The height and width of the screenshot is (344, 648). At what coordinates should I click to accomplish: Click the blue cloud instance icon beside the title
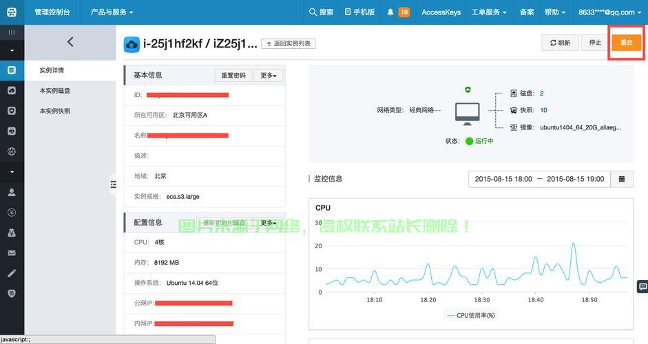click(x=132, y=44)
